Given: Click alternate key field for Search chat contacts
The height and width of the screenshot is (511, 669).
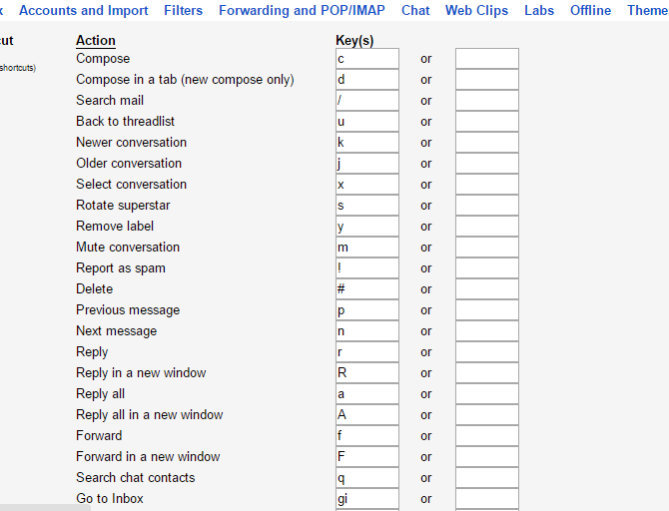Looking at the screenshot, I should point(487,478).
